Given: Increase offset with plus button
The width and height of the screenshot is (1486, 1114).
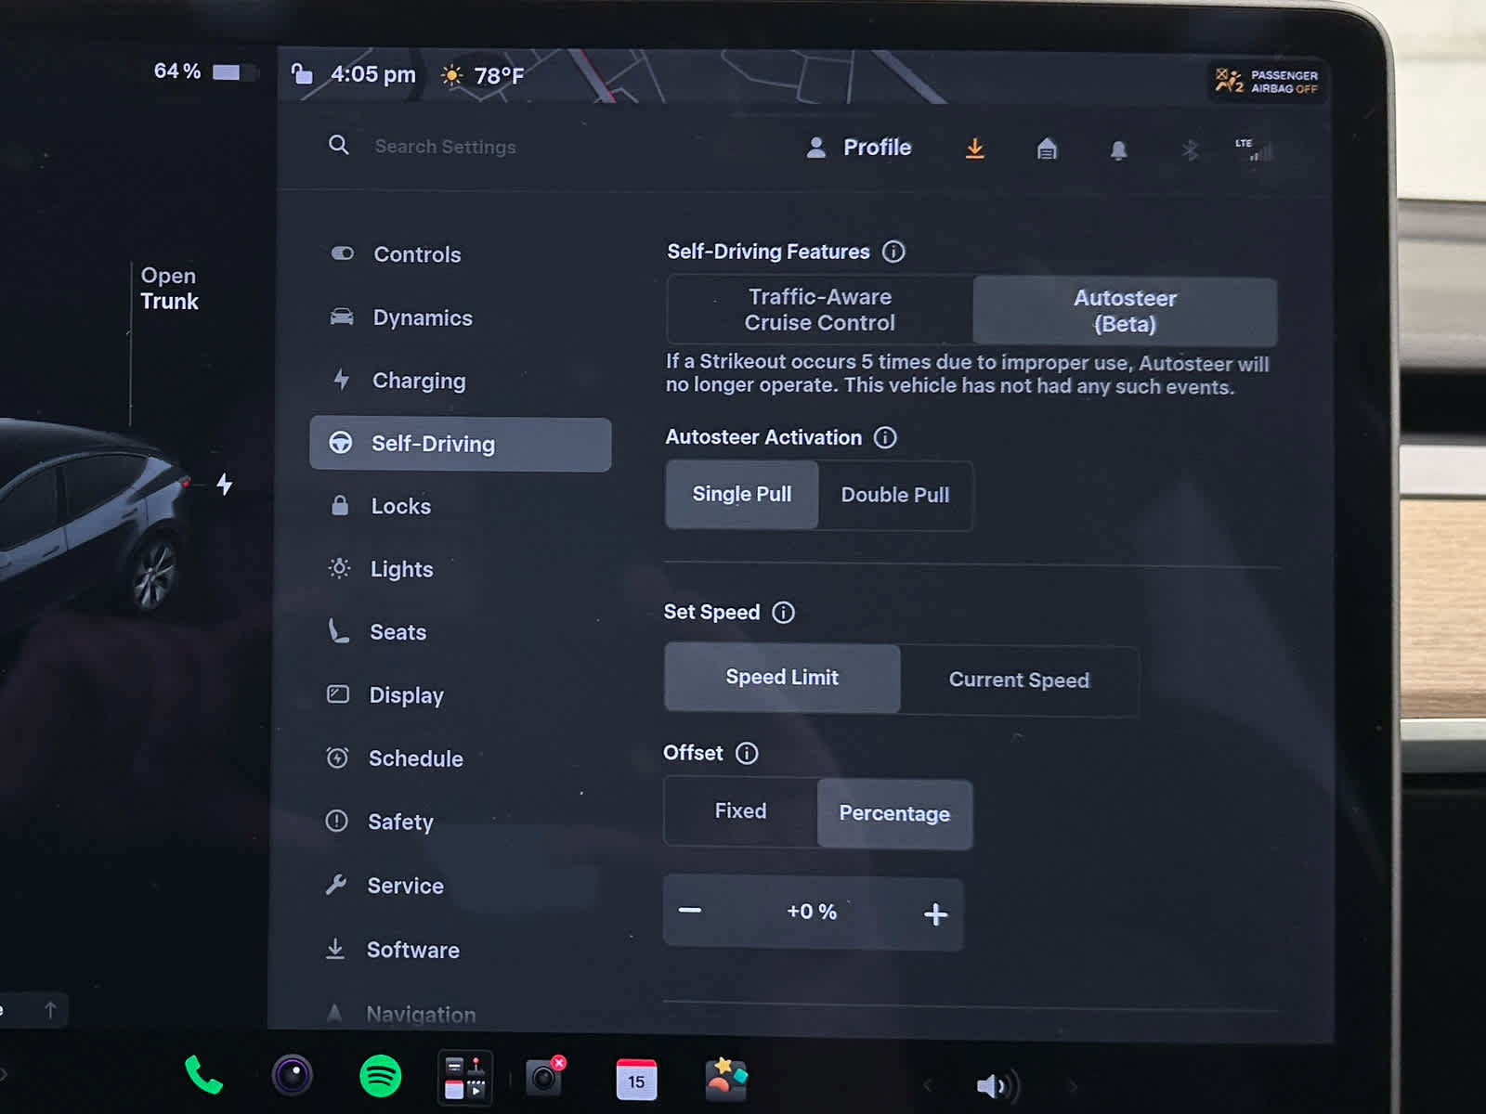Looking at the screenshot, I should click(x=935, y=914).
